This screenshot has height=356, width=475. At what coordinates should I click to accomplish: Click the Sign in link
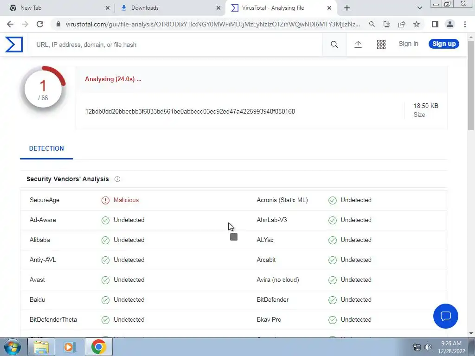(x=408, y=44)
